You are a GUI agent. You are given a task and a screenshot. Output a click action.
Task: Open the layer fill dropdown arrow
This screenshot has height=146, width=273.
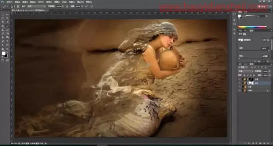[x=270, y=75]
